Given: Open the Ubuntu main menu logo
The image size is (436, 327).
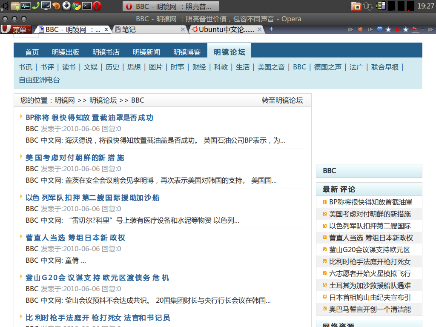Looking at the screenshot, I should [x=5, y=6].
